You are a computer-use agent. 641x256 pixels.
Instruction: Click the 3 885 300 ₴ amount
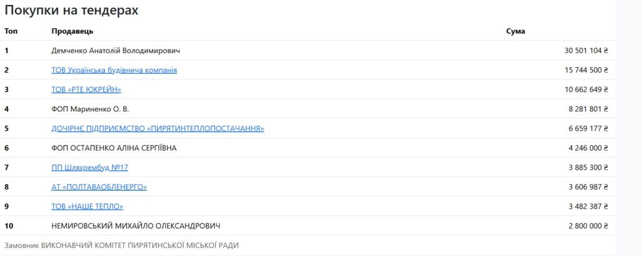click(588, 167)
